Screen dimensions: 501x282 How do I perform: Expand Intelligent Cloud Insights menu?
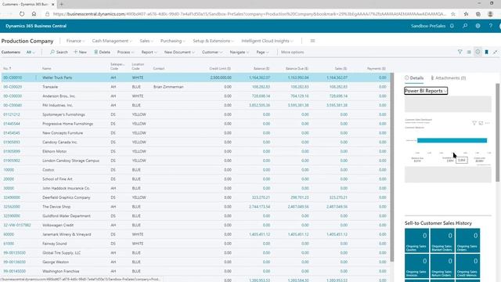(267, 41)
